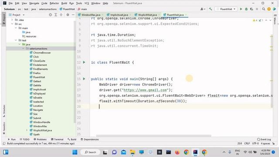Start debugging with the bug icon
This screenshot has width=279, height=157.
pos(246,9)
